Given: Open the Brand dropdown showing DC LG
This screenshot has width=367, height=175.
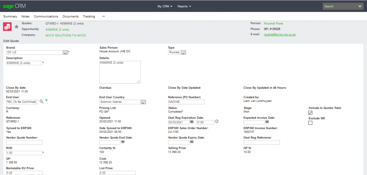Looking at the screenshot, I should point(65,52).
